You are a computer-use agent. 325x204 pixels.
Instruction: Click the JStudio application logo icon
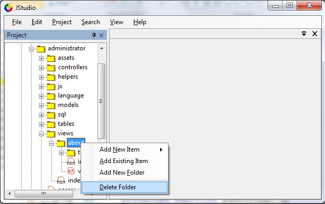8,8
